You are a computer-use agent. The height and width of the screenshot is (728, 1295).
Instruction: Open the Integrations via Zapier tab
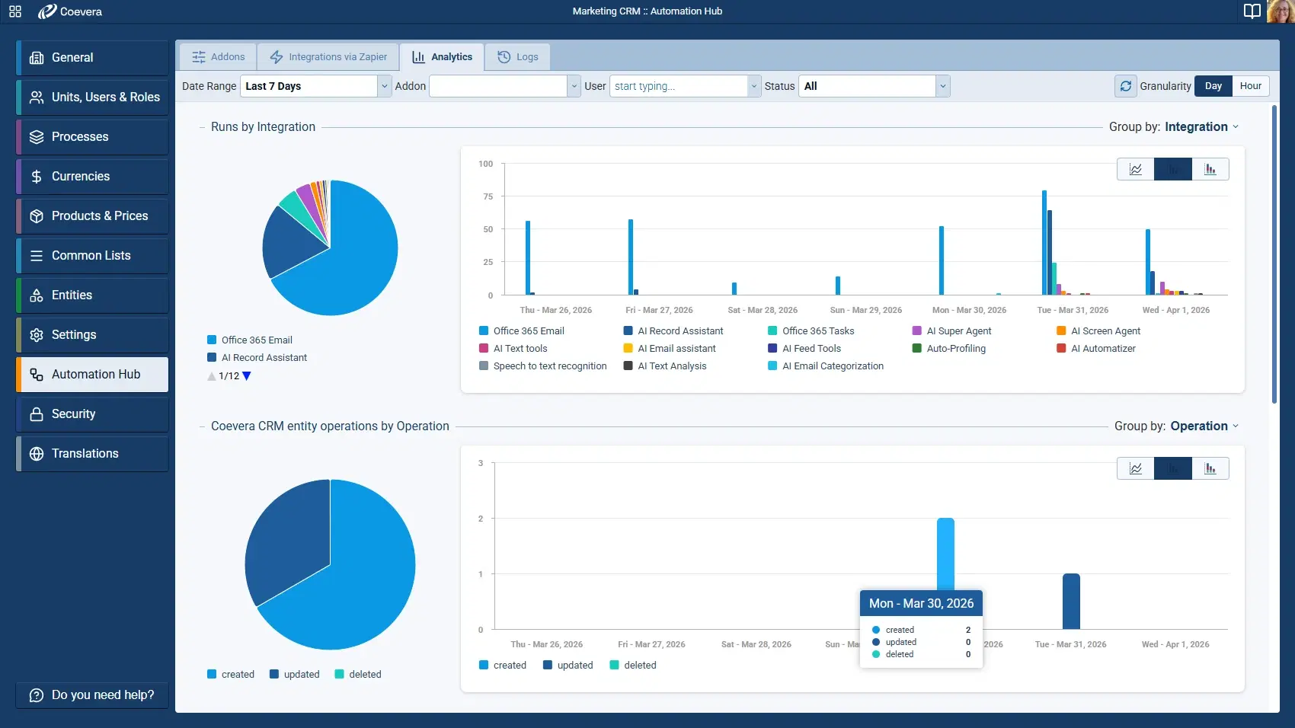[328, 56]
